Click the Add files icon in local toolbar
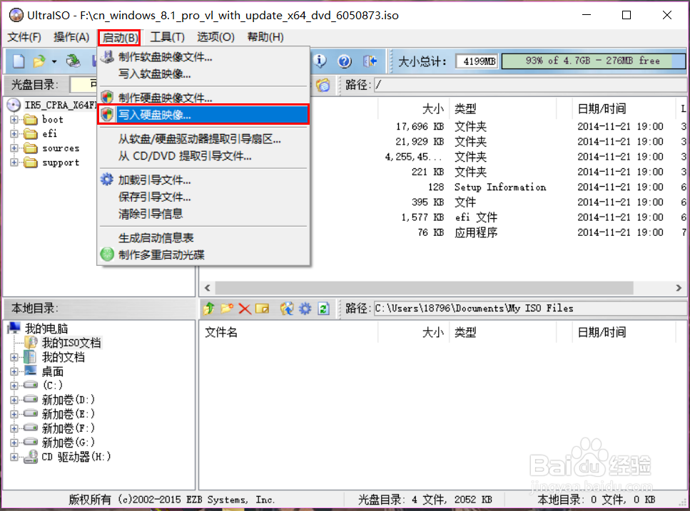Image resolution: width=690 pixels, height=511 pixels. pos(287,309)
